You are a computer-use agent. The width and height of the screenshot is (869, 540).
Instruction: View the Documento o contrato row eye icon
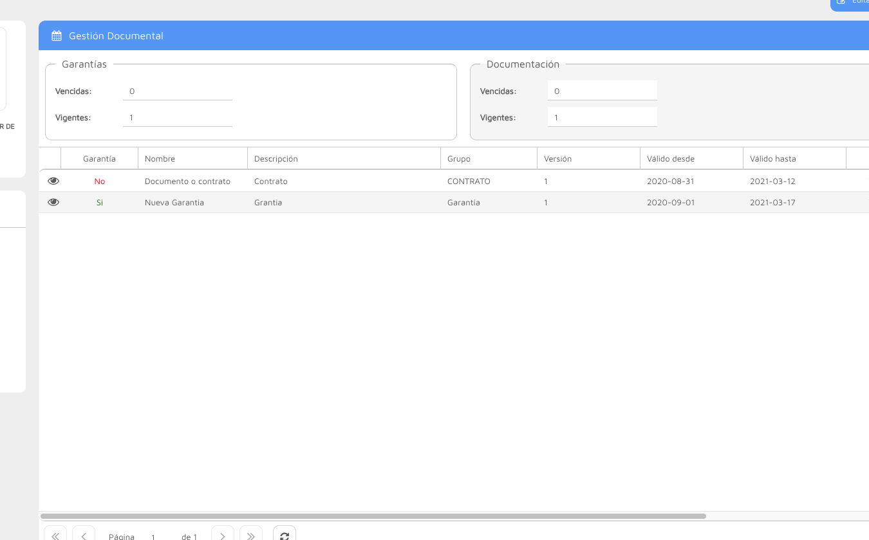[x=53, y=181]
